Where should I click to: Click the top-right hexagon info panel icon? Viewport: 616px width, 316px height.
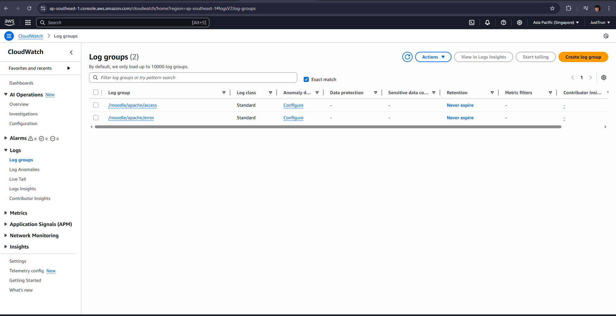pos(606,36)
